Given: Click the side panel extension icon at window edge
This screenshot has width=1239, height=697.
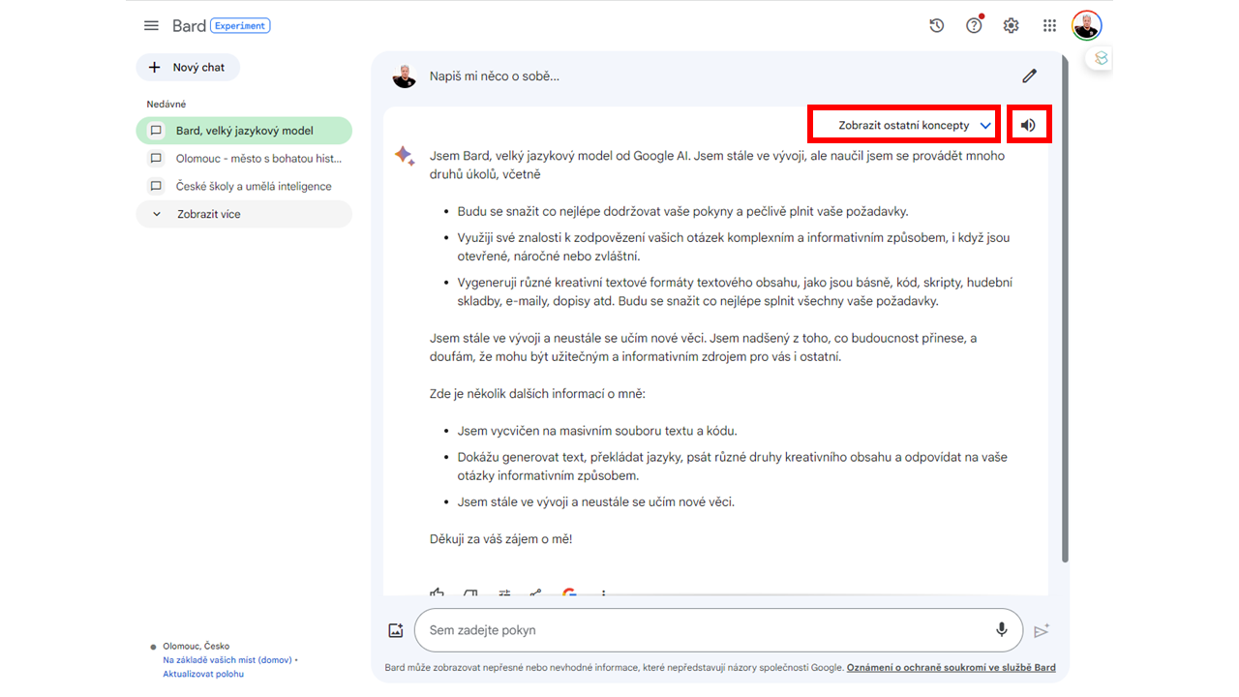Looking at the screenshot, I should coord(1101,58).
